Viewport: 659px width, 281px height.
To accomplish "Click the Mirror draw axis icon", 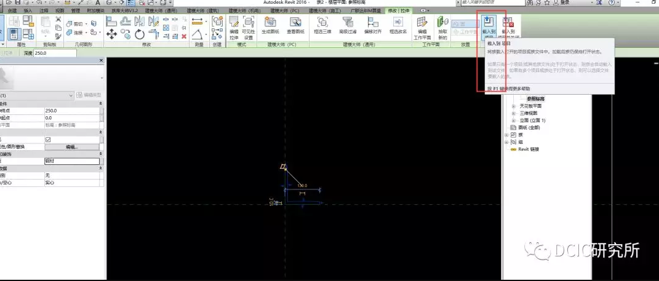I will coord(154,20).
